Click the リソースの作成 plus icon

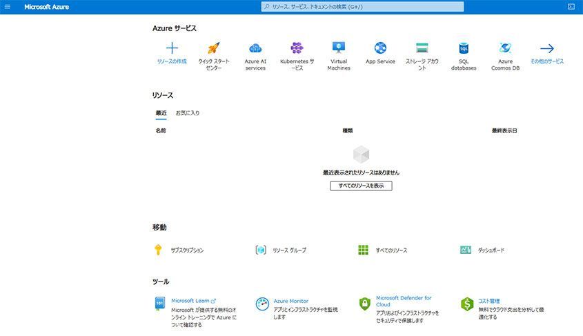coord(172,48)
